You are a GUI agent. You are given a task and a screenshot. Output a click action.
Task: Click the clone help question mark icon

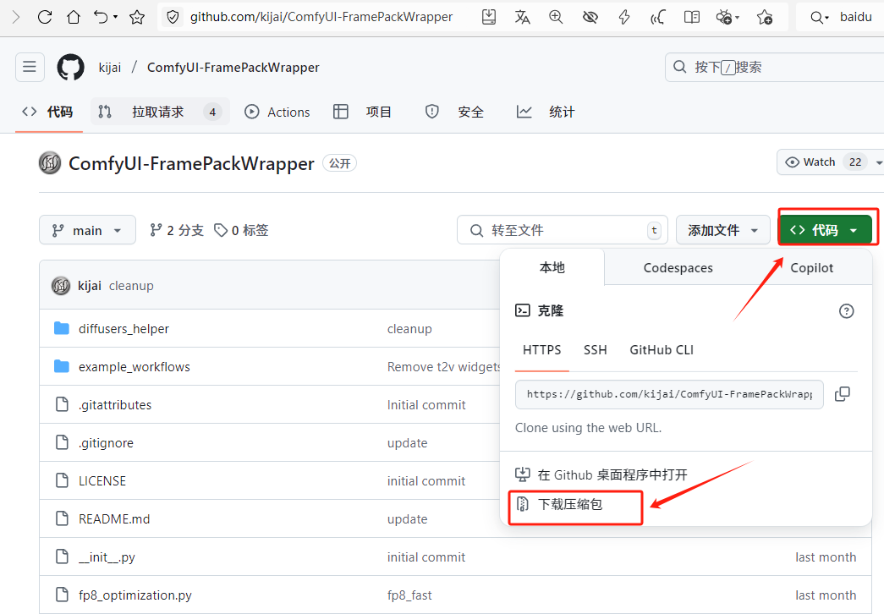[x=846, y=310]
